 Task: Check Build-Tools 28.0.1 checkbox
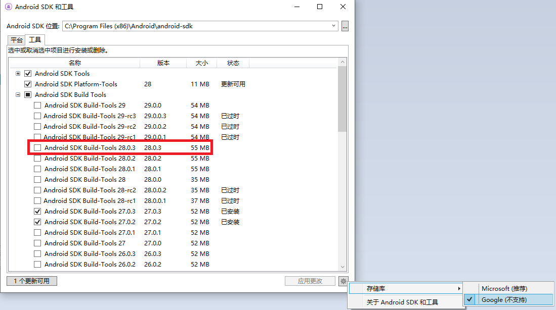click(37, 169)
